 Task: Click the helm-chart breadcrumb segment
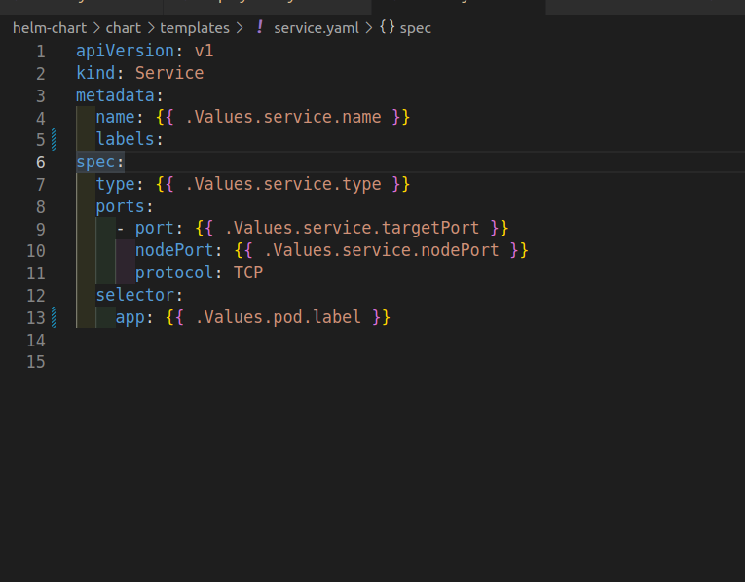[50, 28]
